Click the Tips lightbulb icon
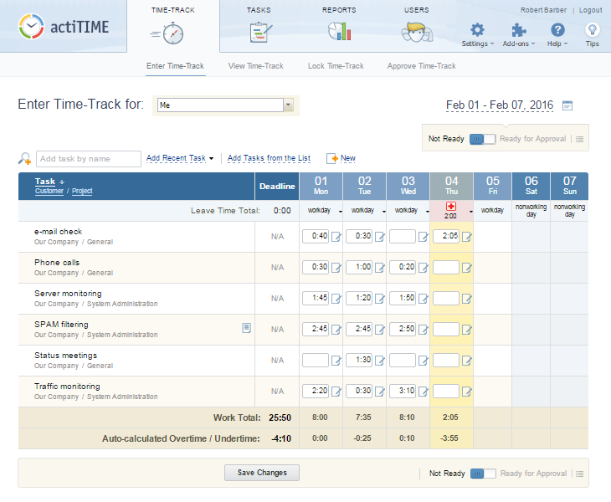This screenshot has width=611, height=502. coord(592,31)
